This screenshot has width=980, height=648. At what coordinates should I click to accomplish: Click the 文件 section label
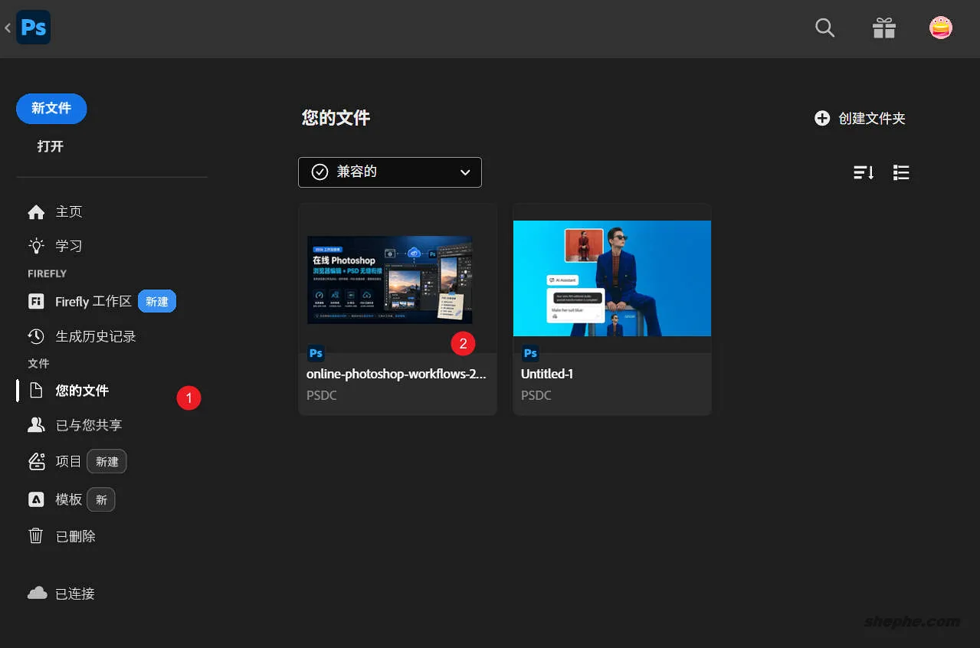click(x=38, y=364)
